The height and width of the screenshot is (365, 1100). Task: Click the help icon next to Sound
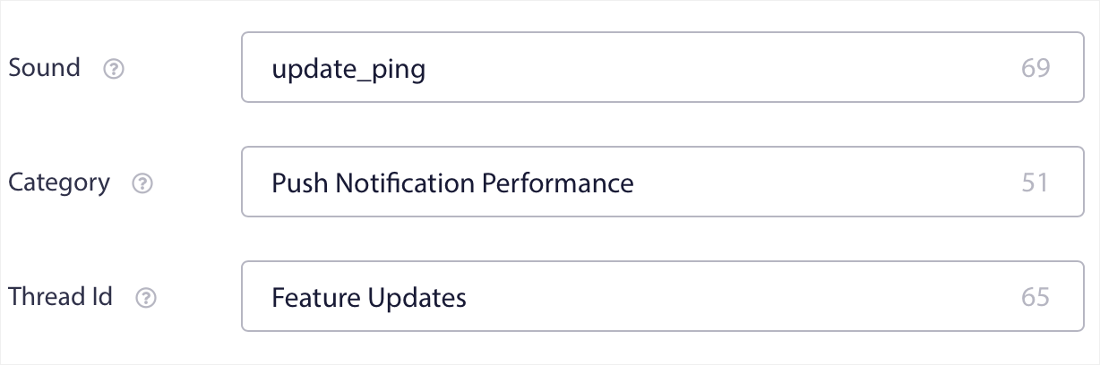tap(114, 69)
